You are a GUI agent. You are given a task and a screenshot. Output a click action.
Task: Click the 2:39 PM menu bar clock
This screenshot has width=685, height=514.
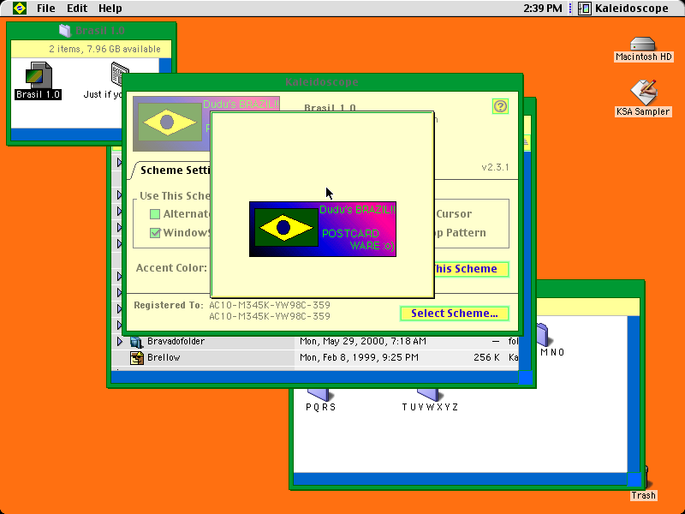pyautogui.click(x=543, y=9)
